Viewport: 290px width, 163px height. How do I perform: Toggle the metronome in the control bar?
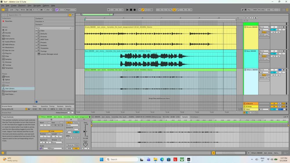41,10
